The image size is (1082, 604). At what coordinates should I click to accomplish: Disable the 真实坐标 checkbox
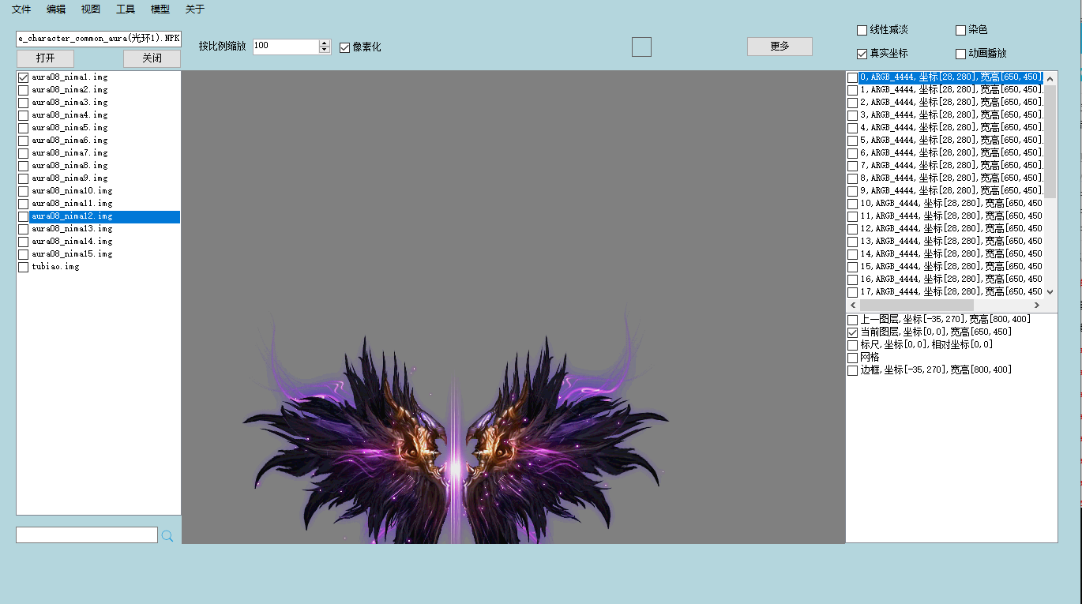(862, 54)
